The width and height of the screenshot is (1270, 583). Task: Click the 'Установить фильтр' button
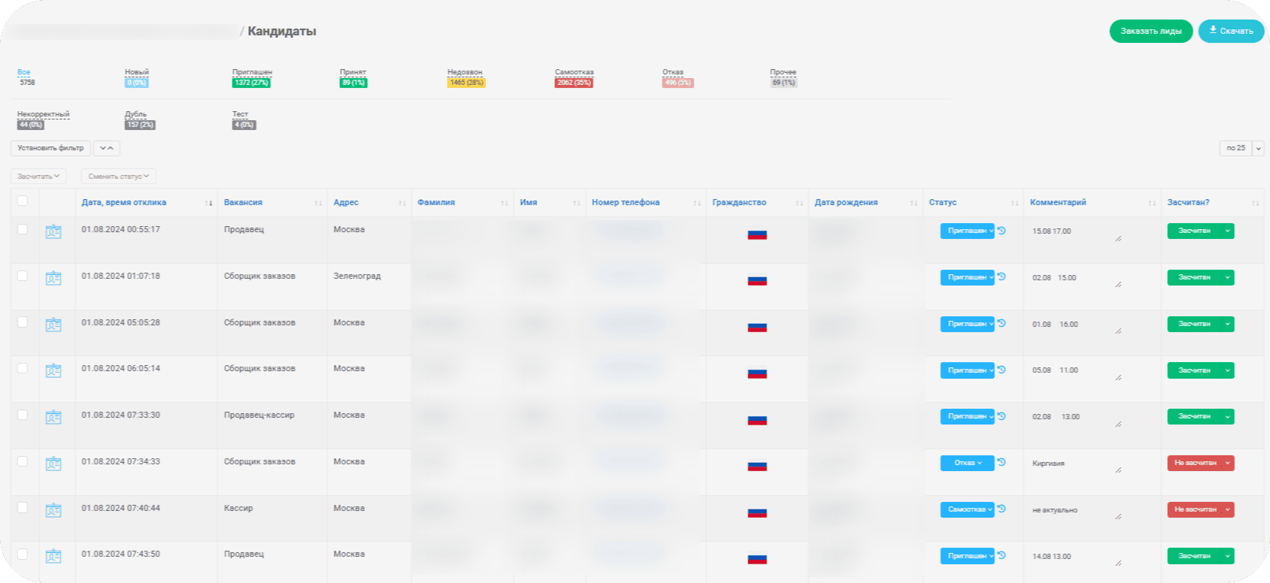(x=50, y=148)
